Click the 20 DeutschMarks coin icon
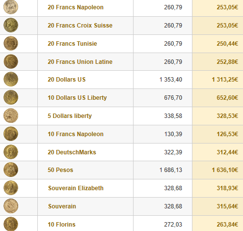243x231 pixels. click(x=11, y=152)
